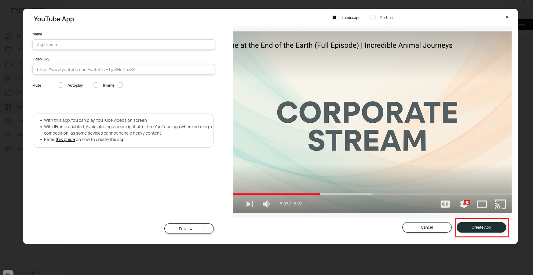
Task: Enable the Mute checkbox
Action: click(x=60, y=85)
